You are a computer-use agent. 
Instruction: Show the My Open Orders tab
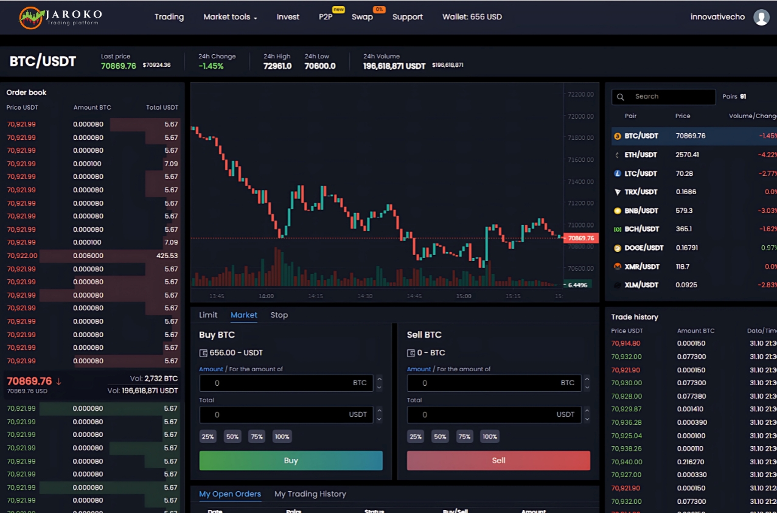click(x=230, y=494)
